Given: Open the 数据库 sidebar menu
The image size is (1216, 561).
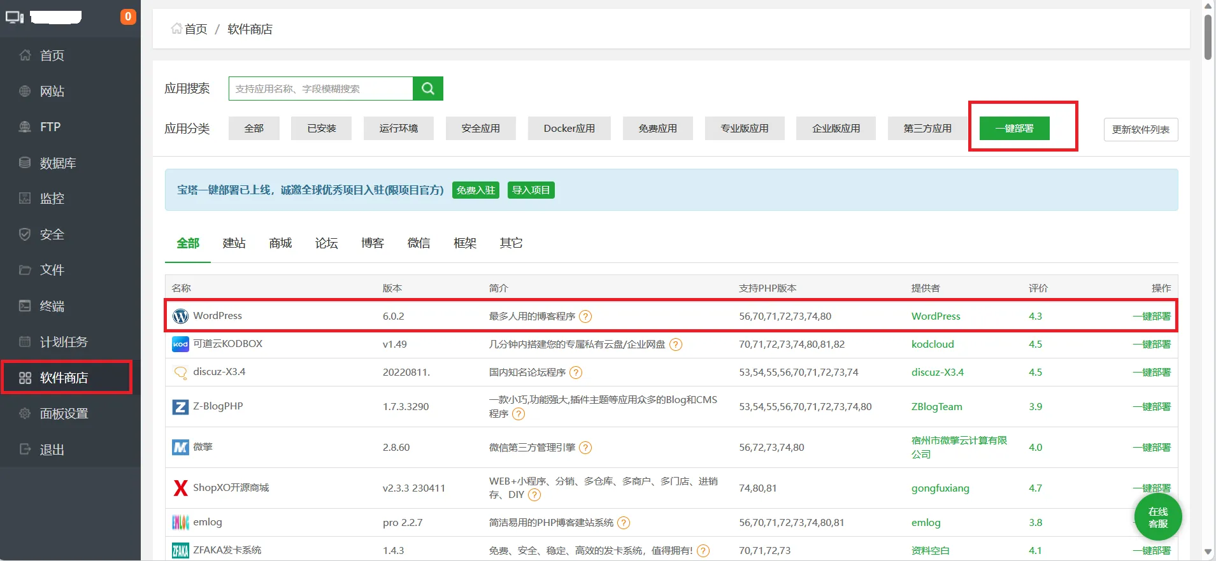Looking at the screenshot, I should [x=57, y=163].
